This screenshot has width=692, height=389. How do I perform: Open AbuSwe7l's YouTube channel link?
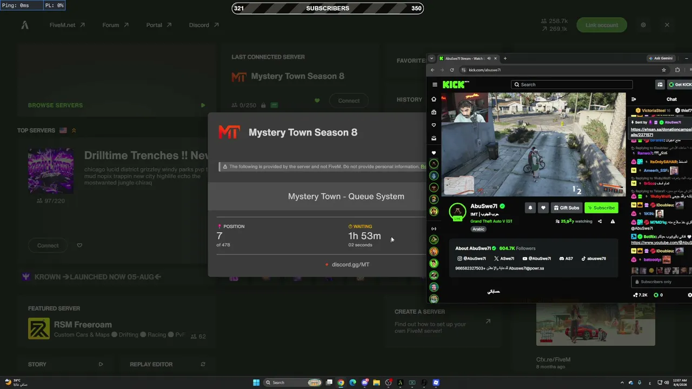pos(537,258)
